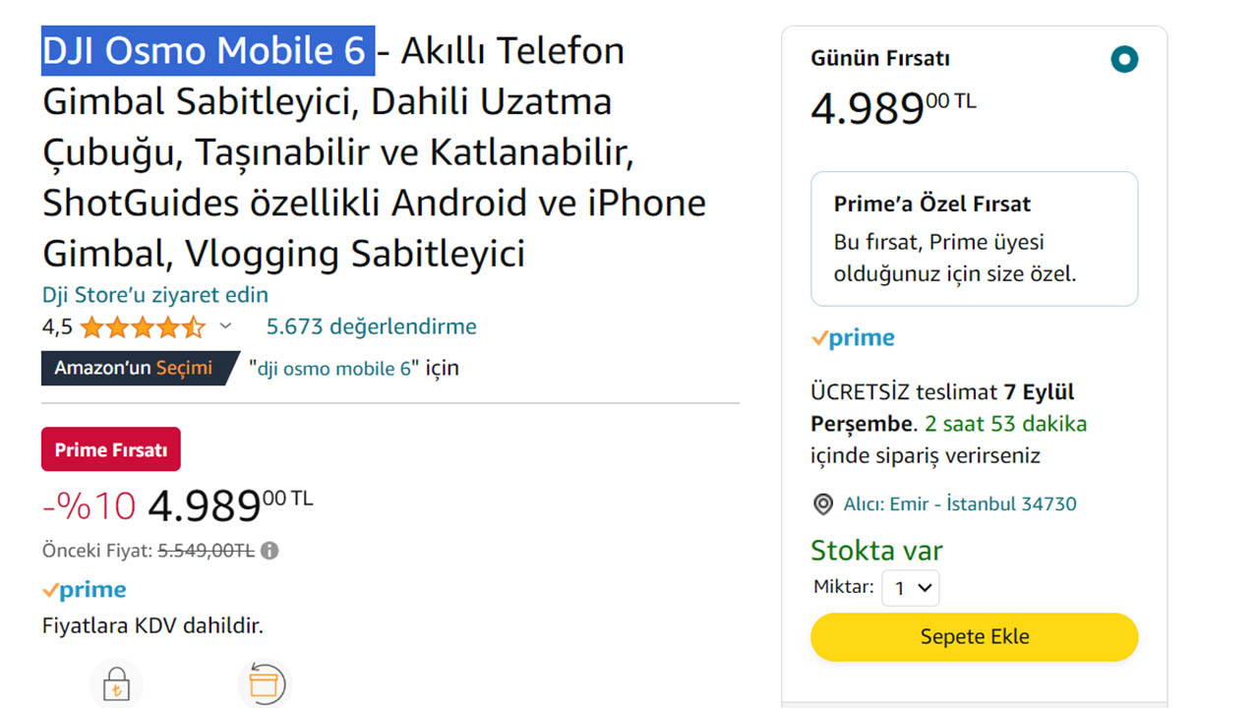The height and width of the screenshot is (708, 1259).
Task: Click the info icon beside Önceki Fiyat
Action: click(x=270, y=551)
